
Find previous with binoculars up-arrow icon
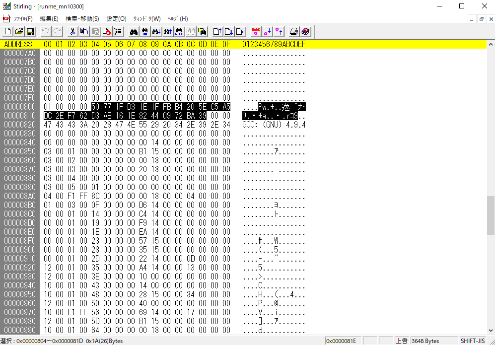point(168,32)
